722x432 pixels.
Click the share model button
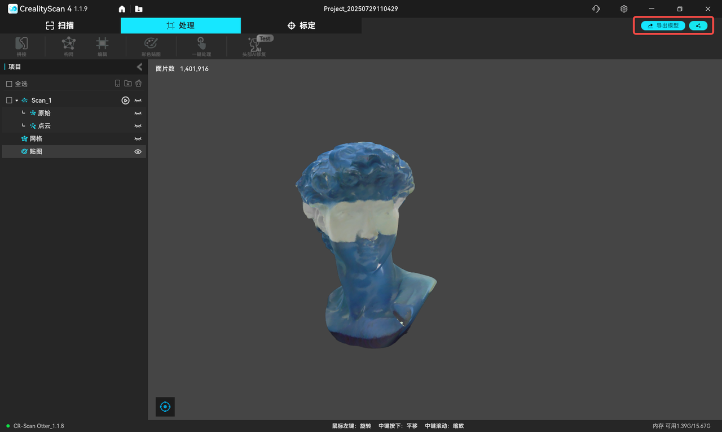pyautogui.click(x=698, y=25)
